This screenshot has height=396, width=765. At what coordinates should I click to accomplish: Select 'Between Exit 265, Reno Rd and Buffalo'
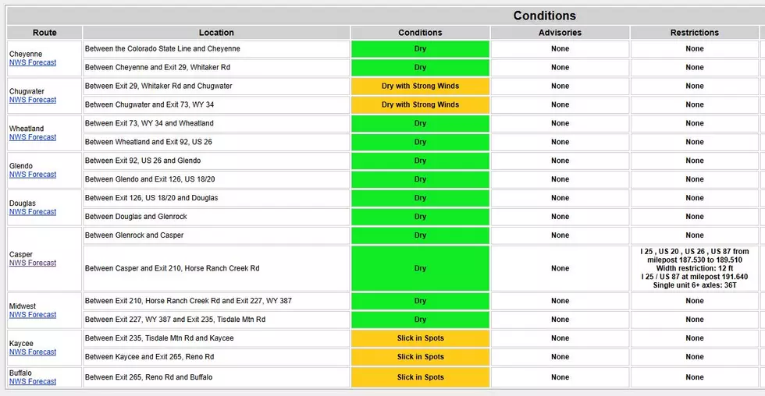pos(149,377)
